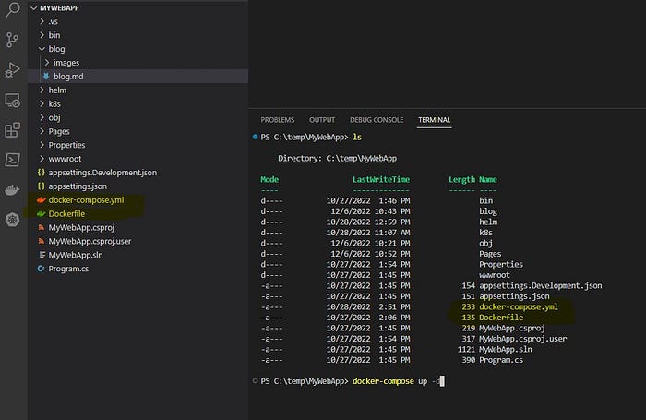
Task: Expand the bin folder in the explorer
Action: 42,35
